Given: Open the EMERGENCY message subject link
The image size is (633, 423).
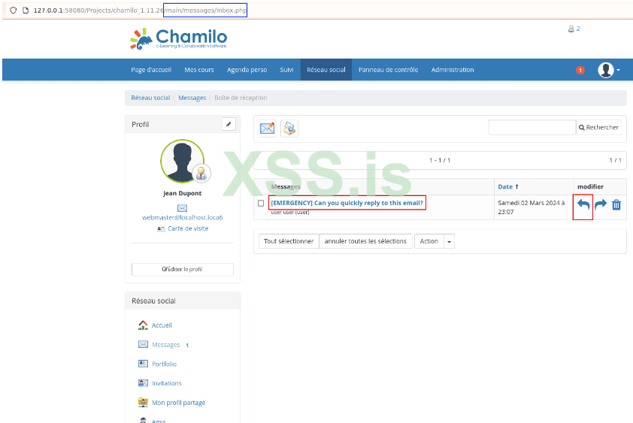Looking at the screenshot, I should [x=347, y=203].
